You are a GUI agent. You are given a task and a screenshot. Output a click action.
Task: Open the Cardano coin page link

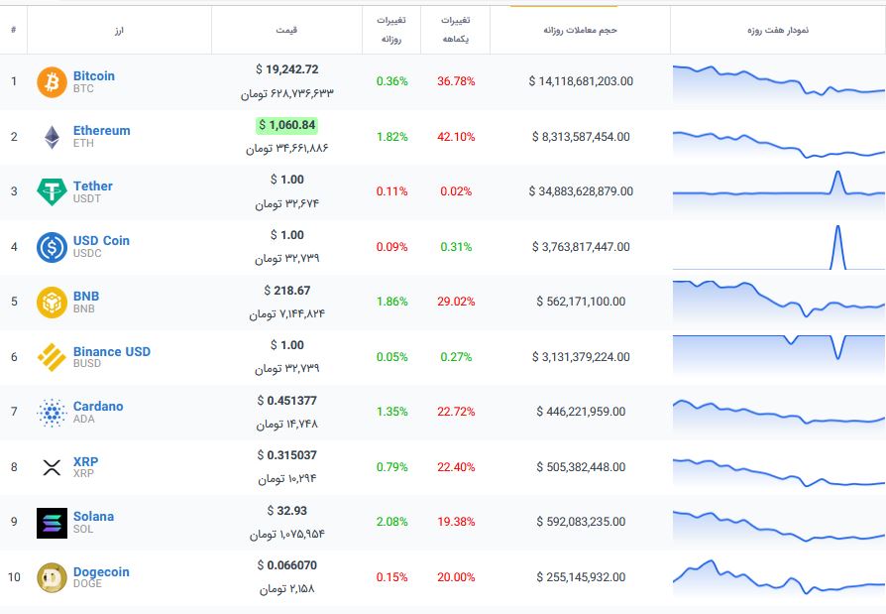[x=98, y=406]
